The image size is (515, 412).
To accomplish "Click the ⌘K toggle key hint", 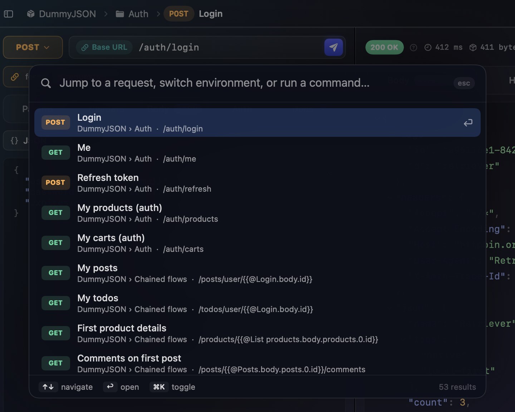I will pos(159,387).
